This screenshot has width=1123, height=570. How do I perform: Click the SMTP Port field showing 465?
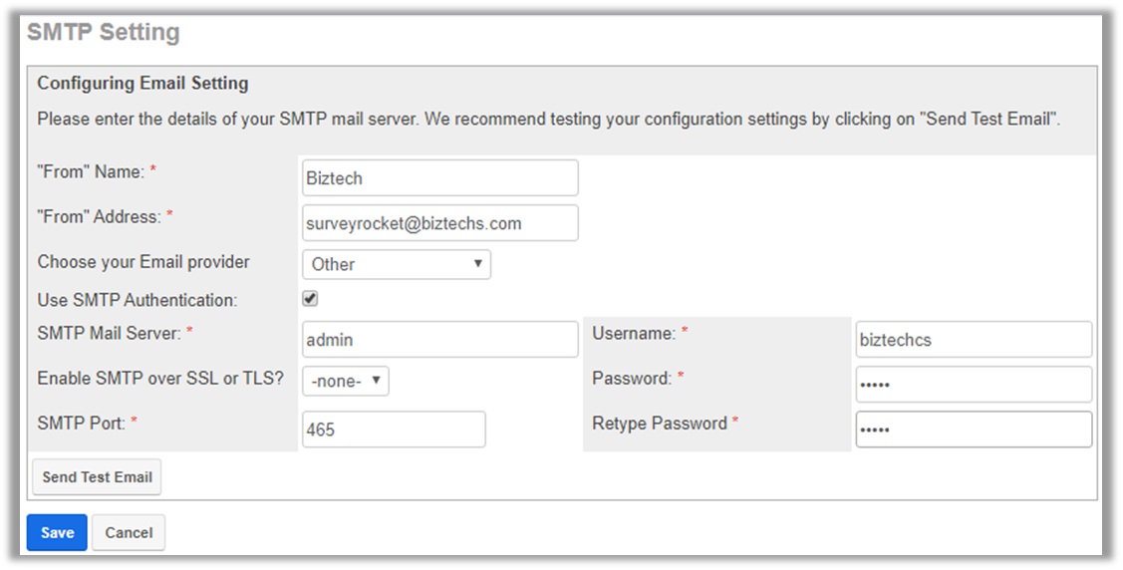click(x=394, y=429)
